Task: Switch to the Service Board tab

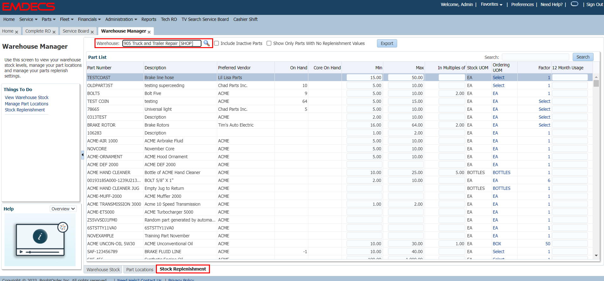Action: pyautogui.click(x=76, y=31)
